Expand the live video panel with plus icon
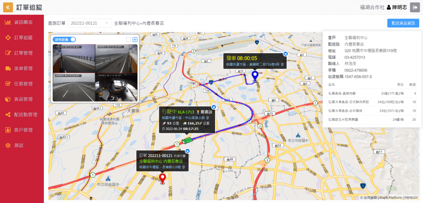 [135, 40]
